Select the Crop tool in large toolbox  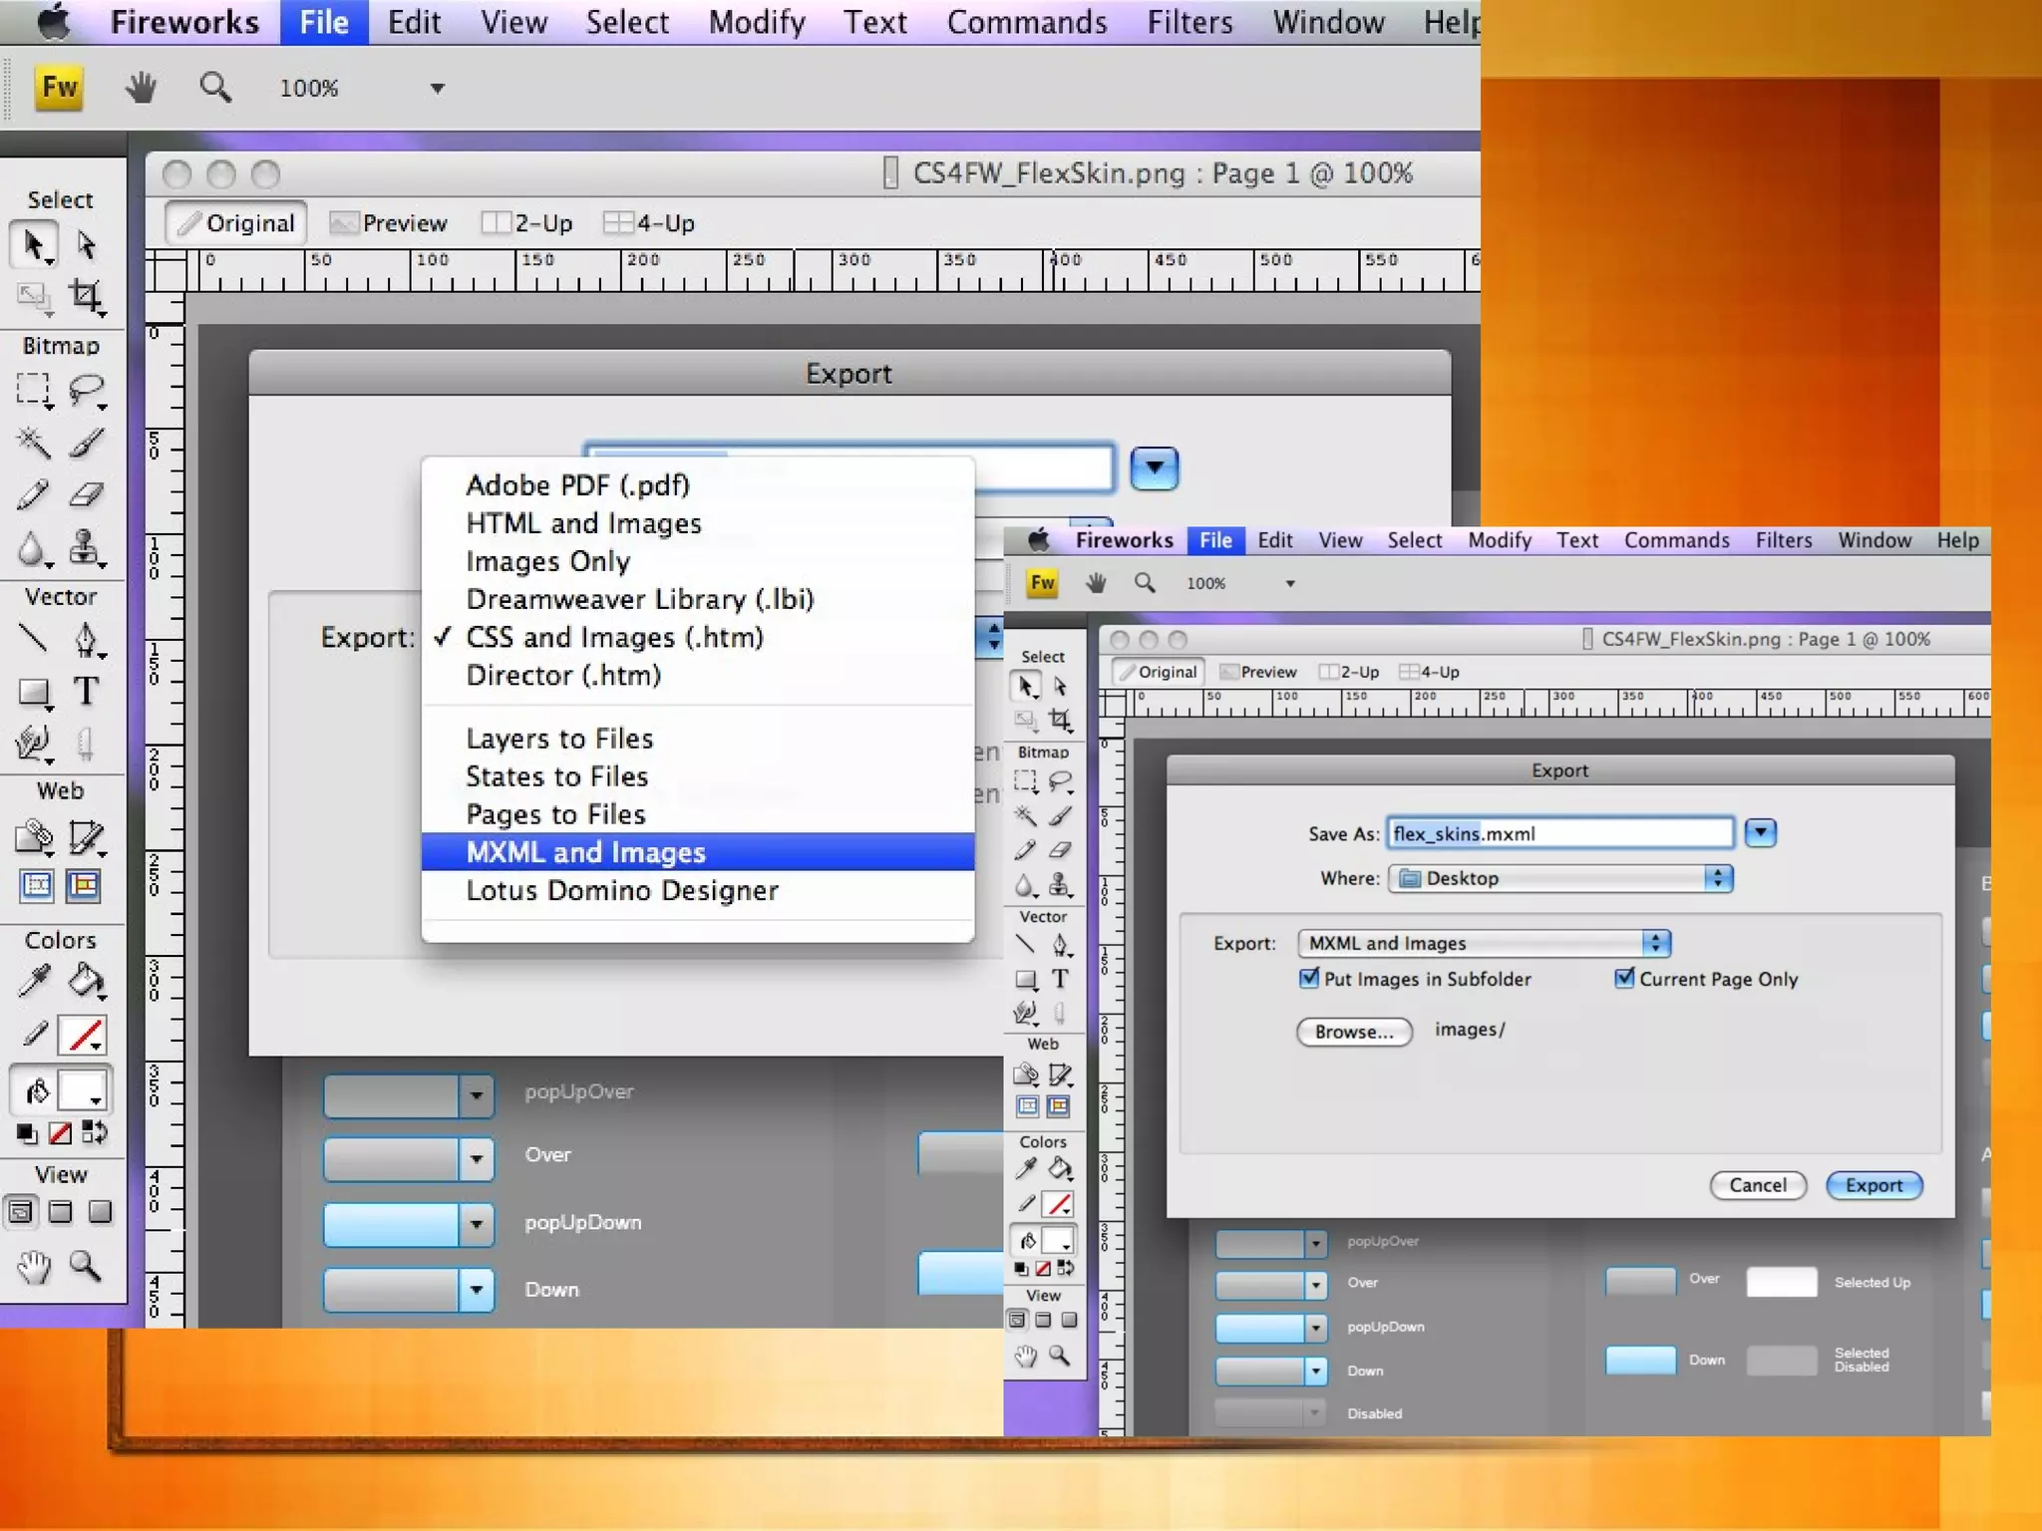point(86,296)
